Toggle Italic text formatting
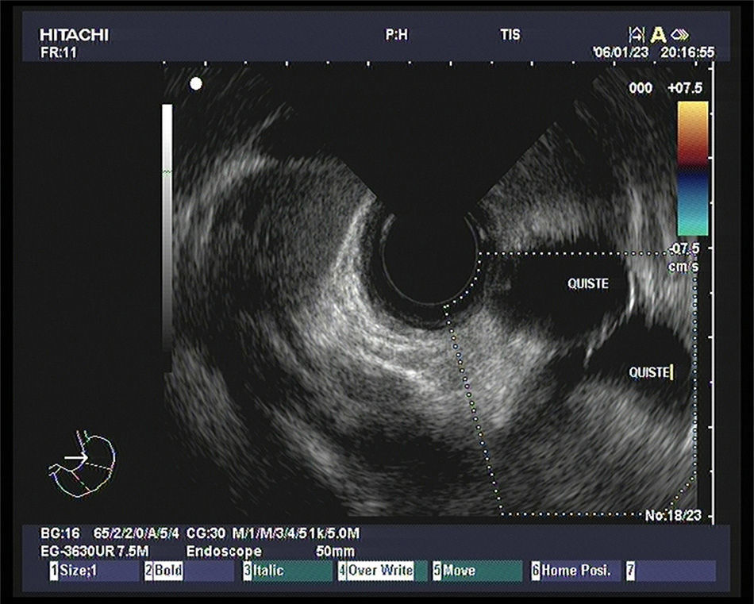 (286, 571)
